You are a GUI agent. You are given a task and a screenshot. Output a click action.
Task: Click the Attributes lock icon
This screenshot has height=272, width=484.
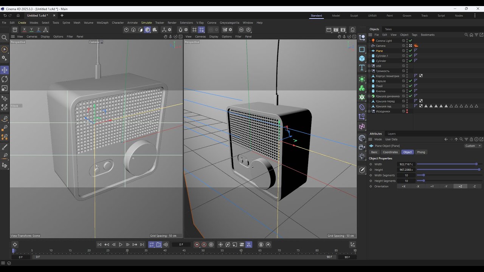click(471, 139)
